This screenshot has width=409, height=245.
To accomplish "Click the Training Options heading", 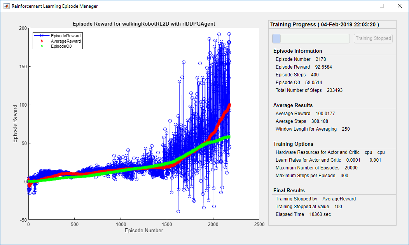I will pos(293,144).
